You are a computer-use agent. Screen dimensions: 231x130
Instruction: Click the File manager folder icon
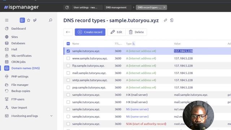tap(6, 85)
